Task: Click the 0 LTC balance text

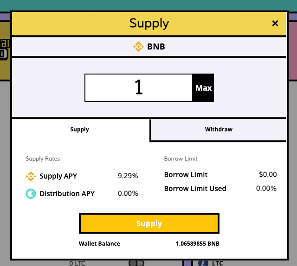Action: (77, 263)
